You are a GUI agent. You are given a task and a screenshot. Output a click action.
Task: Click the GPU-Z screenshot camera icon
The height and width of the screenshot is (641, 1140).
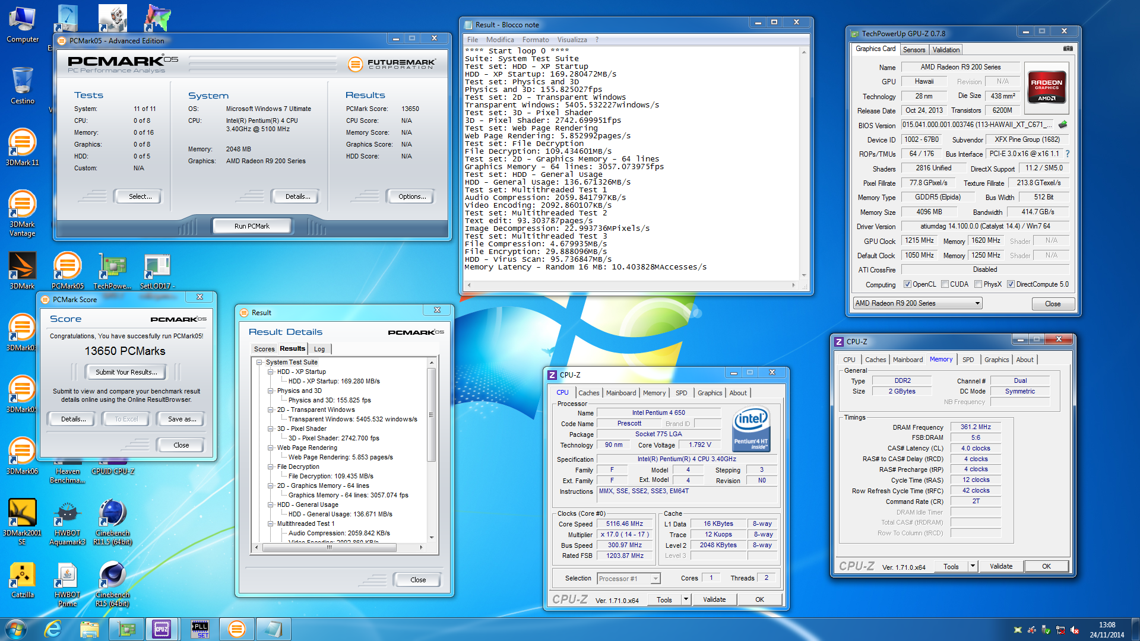tap(1068, 49)
